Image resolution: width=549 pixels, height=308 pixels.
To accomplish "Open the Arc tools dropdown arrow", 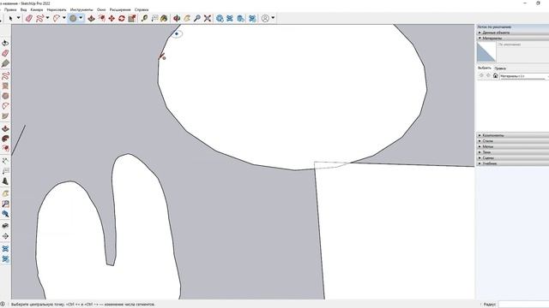I will pos(64,18).
